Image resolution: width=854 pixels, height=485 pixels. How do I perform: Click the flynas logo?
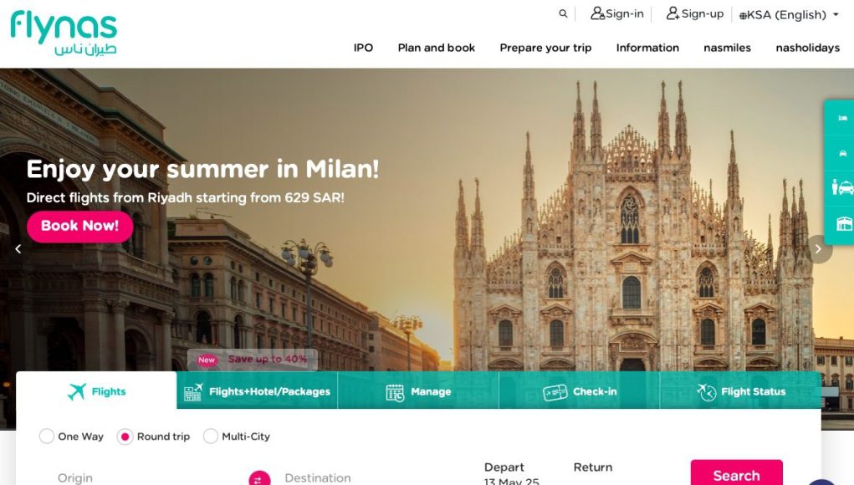coord(64,33)
